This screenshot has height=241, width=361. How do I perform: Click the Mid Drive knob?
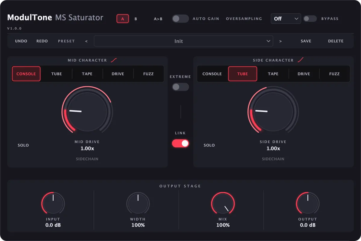87,112
